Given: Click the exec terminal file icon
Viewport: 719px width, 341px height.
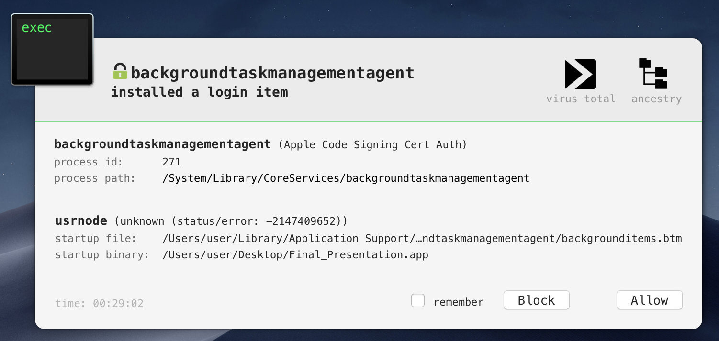Looking at the screenshot, I should click(52, 50).
